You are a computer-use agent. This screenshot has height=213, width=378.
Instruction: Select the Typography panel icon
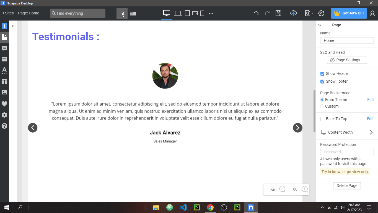4,70
